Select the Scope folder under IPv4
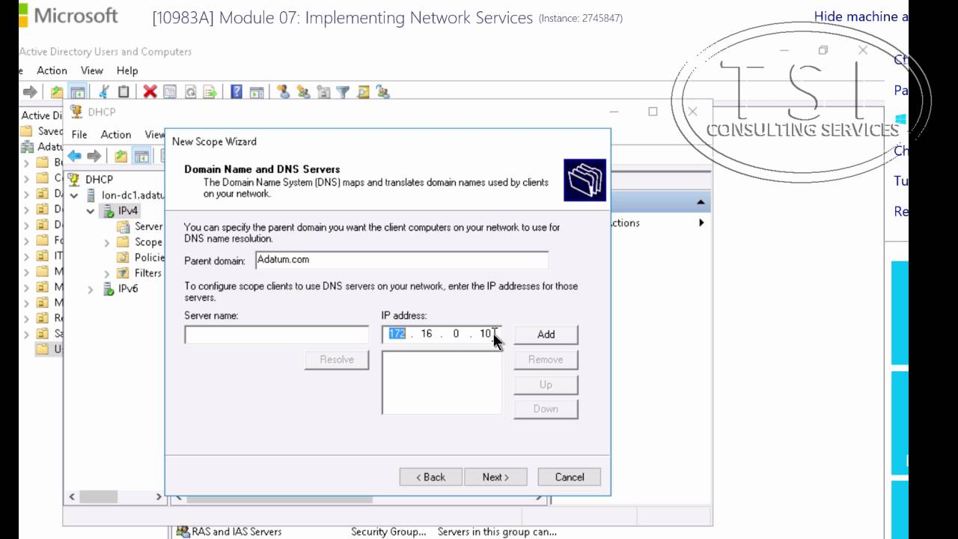958x539 pixels. (148, 242)
